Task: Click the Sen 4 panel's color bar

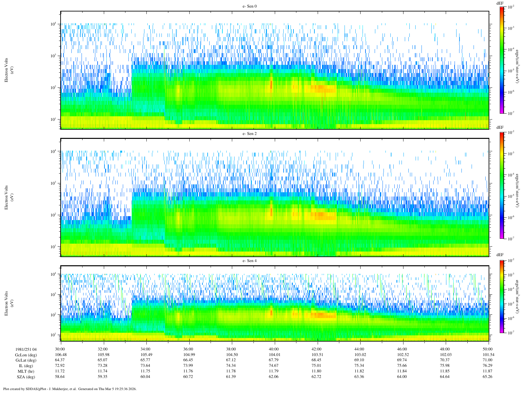Action: coord(502,296)
